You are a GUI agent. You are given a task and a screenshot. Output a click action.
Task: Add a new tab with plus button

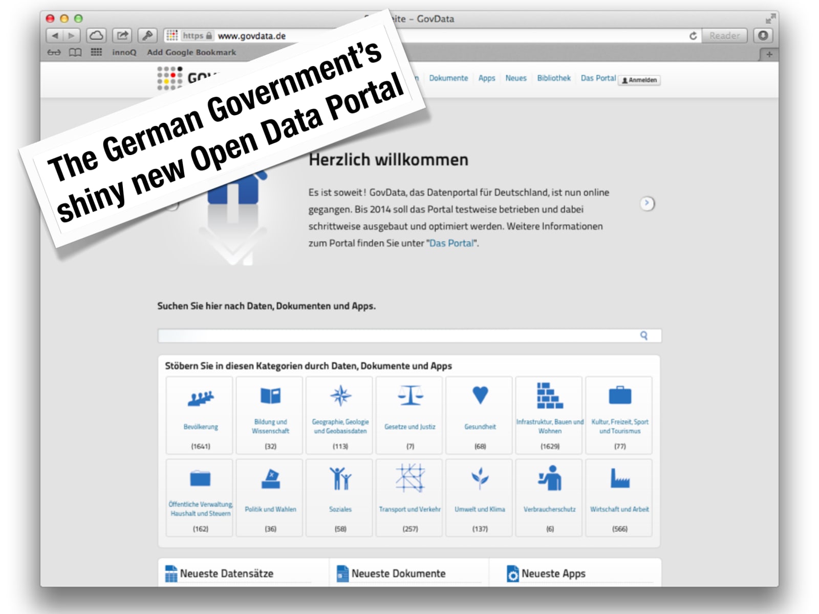769,54
